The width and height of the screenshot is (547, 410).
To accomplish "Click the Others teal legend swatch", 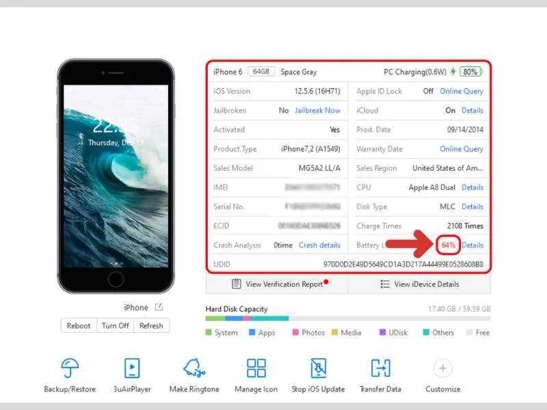I will click(x=426, y=332).
